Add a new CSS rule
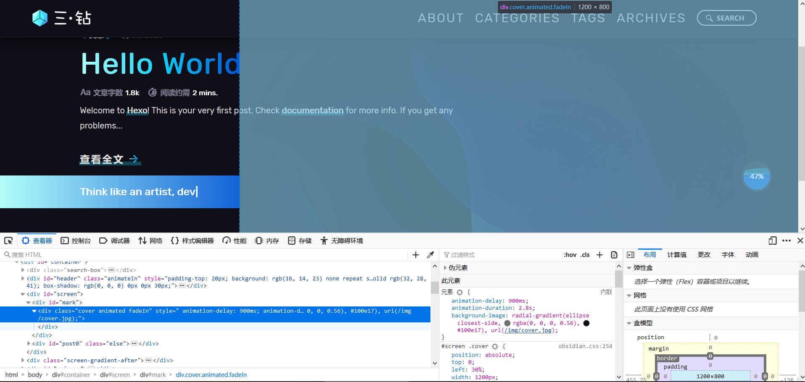 click(x=600, y=255)
